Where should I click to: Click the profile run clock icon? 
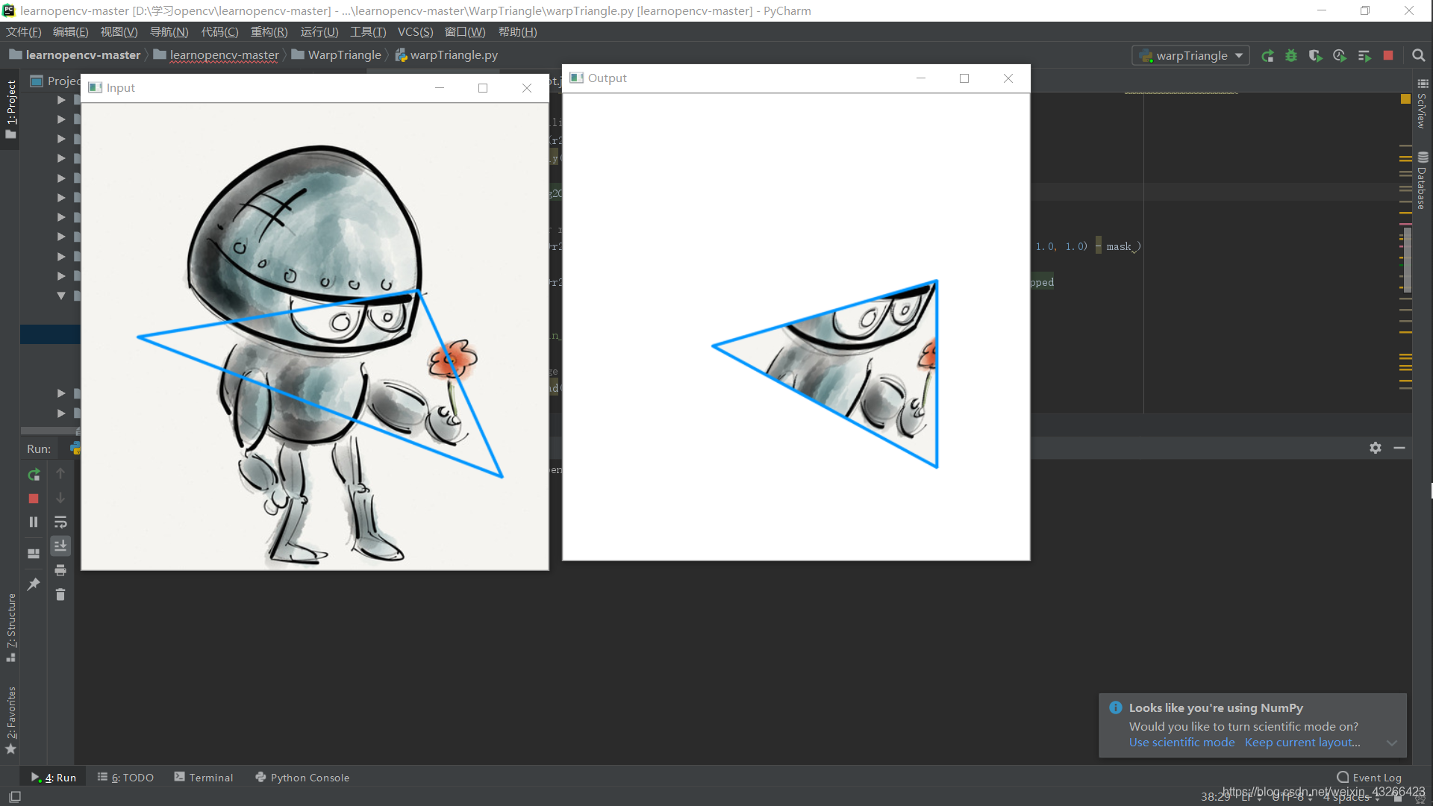(1340, 56)
